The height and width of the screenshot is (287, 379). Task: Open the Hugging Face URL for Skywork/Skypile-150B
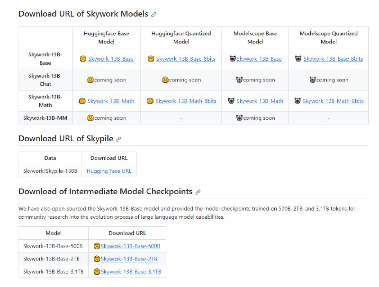coord(109,171)
